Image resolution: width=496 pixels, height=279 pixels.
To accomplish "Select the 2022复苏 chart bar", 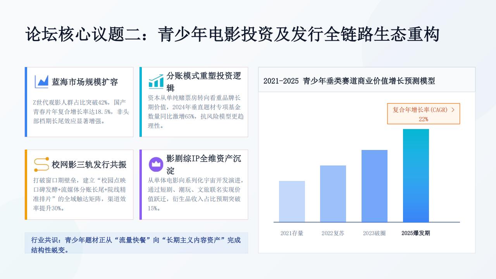I will (333, 194).
